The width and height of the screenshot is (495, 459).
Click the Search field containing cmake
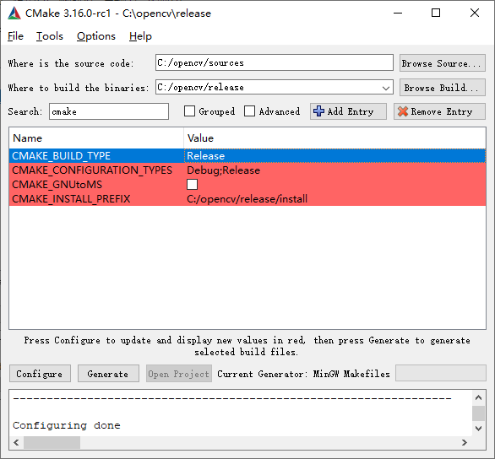pyautogui.click(x=109, y=111)
